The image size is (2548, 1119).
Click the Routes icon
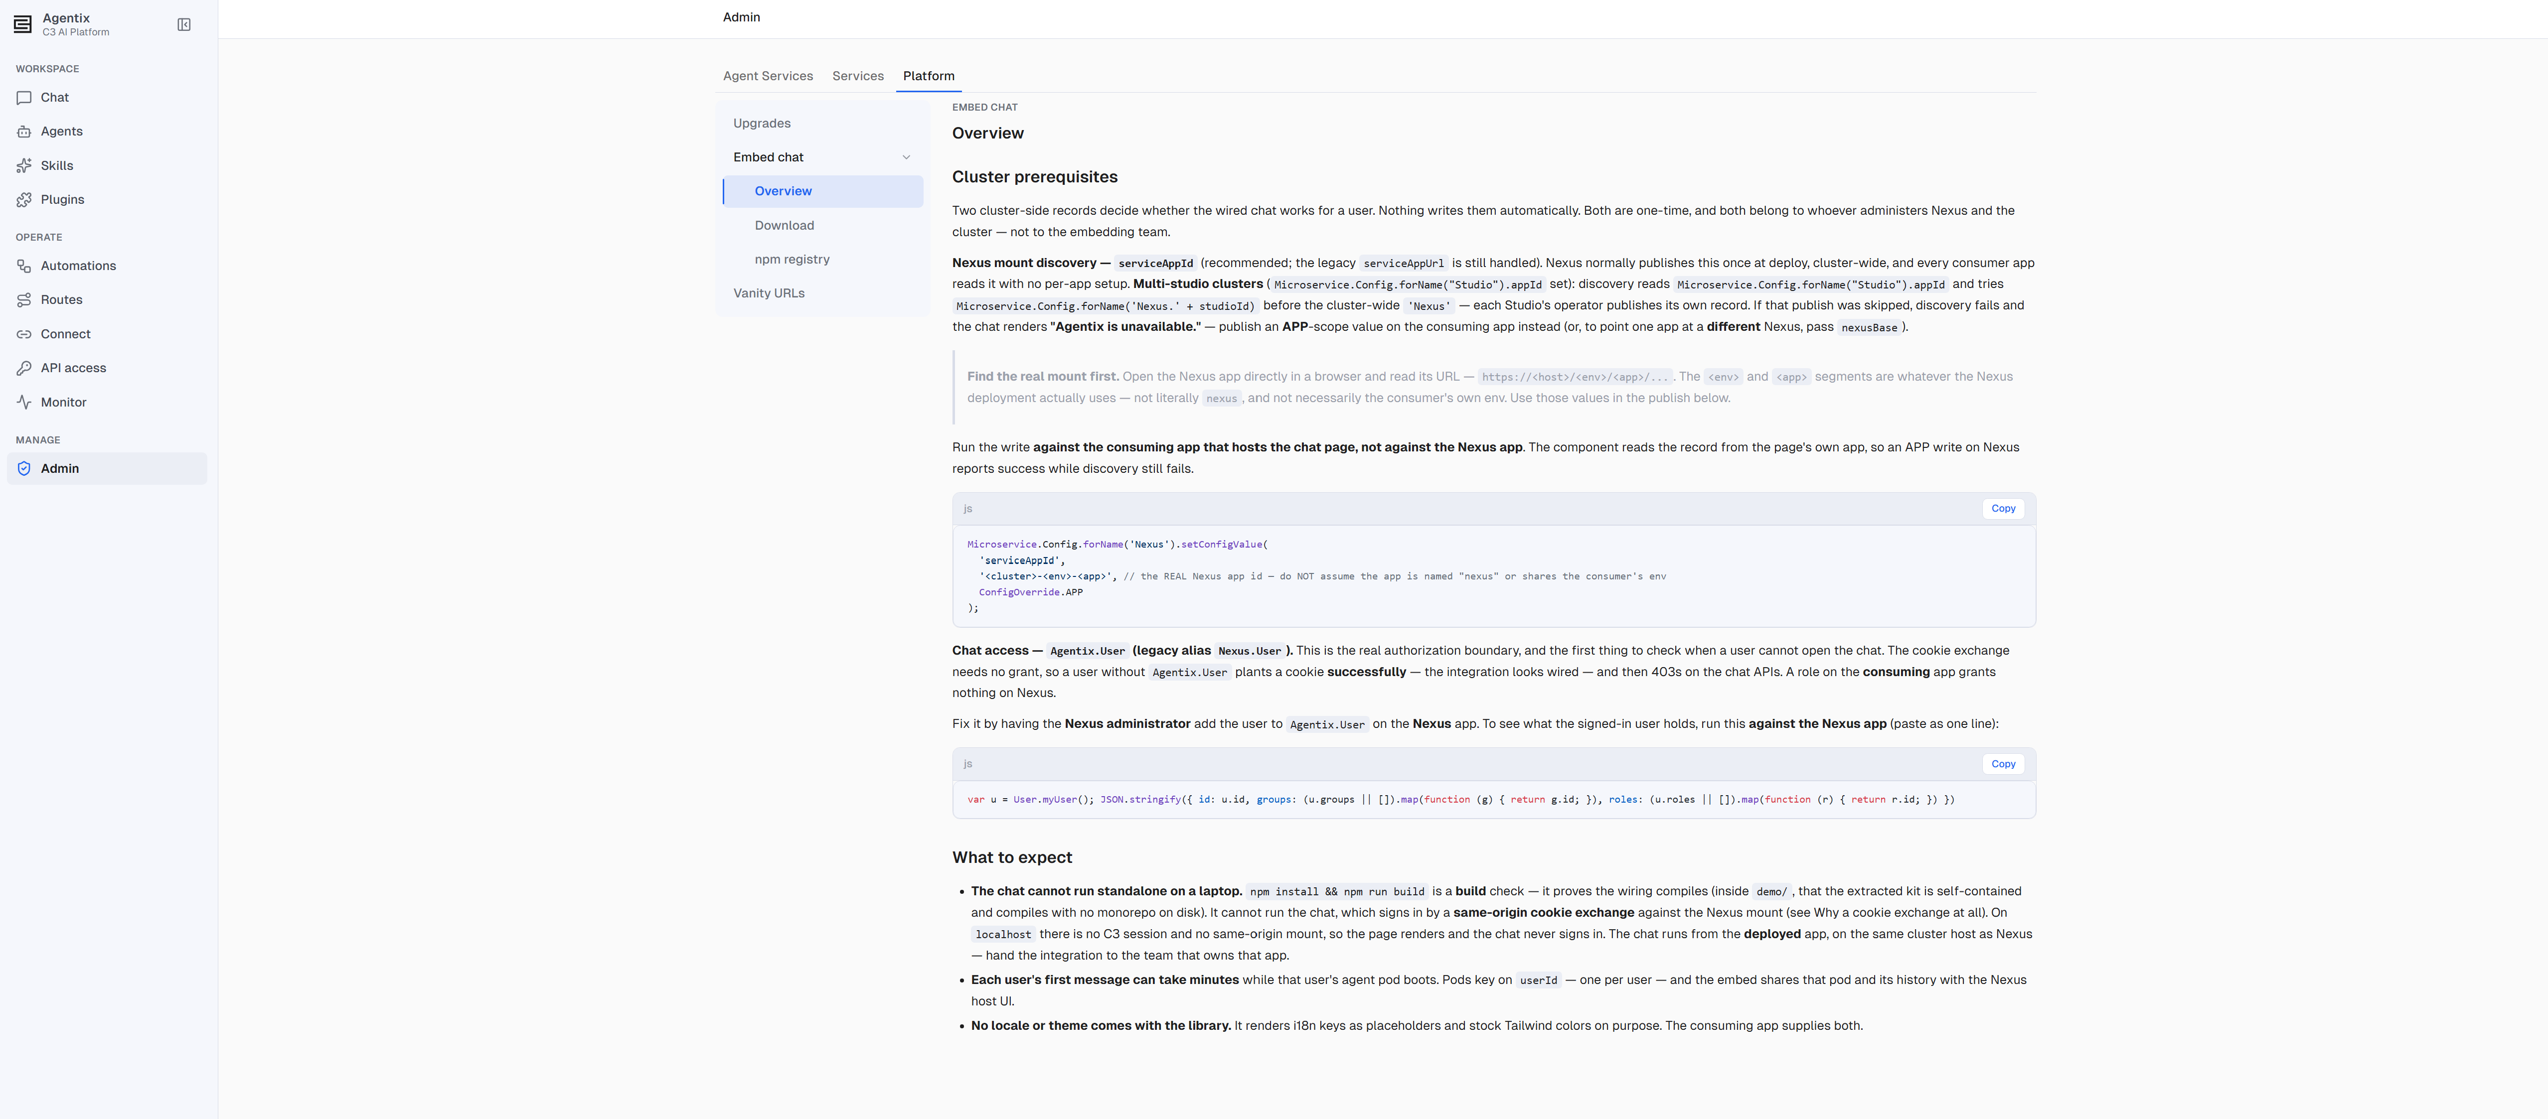pyautogui.click(x=25, y=300)
